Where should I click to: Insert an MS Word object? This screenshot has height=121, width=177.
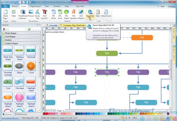tap(53, 14)
